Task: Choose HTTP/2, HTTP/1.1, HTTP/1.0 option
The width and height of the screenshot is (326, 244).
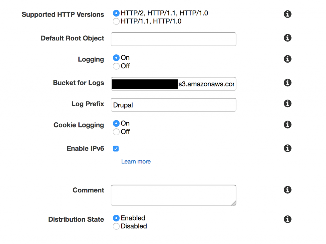Action: click(x=116, y=13)
